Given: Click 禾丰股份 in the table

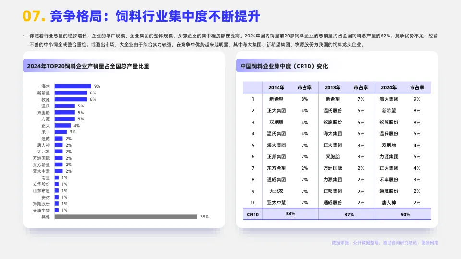Looking at the screenshot, I should (x=388, y=180).
